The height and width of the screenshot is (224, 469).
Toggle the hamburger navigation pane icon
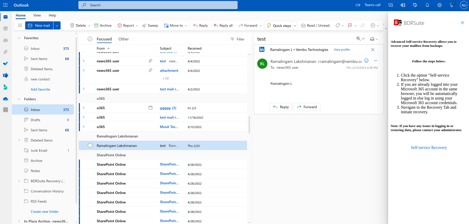(x=20, y=25)
